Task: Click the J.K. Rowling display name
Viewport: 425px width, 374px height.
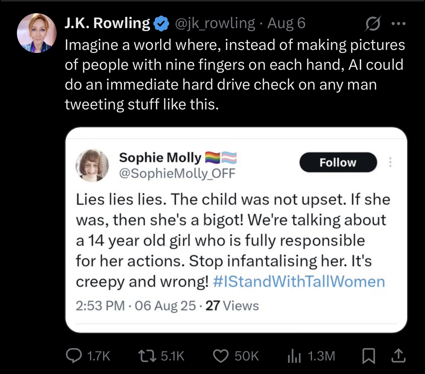Action: pos(107,23)
